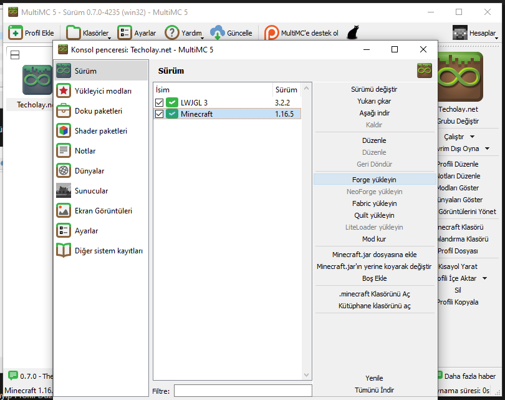Click the collapse group icon in main window

(15, 55)
